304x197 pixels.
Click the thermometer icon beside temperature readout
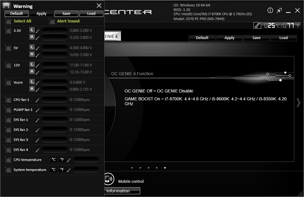pyautogui.click(x=257, y=25)
